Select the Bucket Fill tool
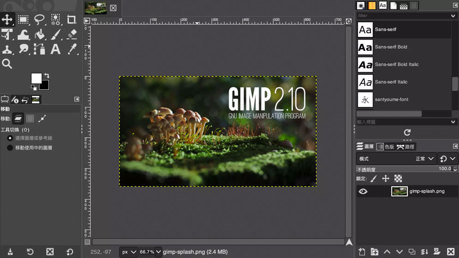Screen dimensions: 459x258 click(x=39, y=35)
